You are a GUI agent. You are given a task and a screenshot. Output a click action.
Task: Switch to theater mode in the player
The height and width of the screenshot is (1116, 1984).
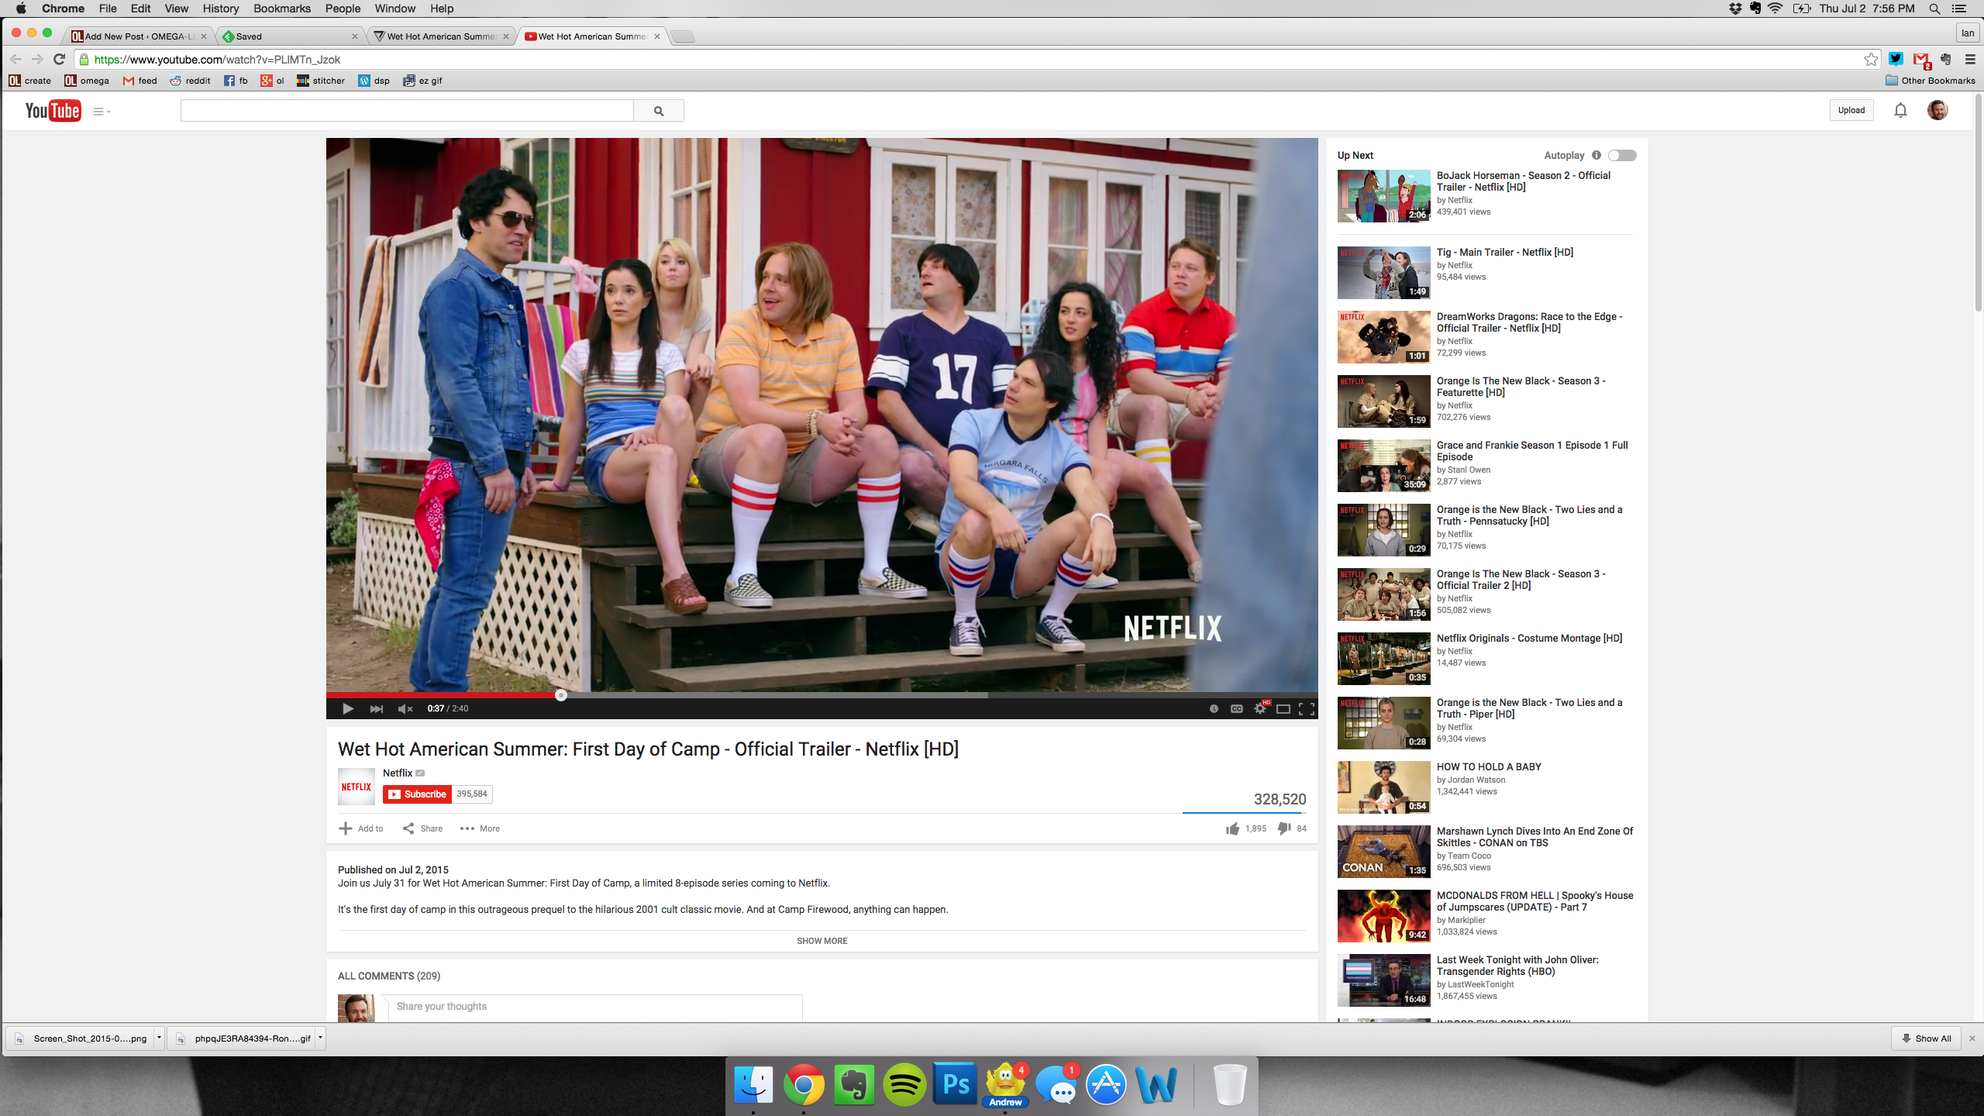click(1283, 708)
